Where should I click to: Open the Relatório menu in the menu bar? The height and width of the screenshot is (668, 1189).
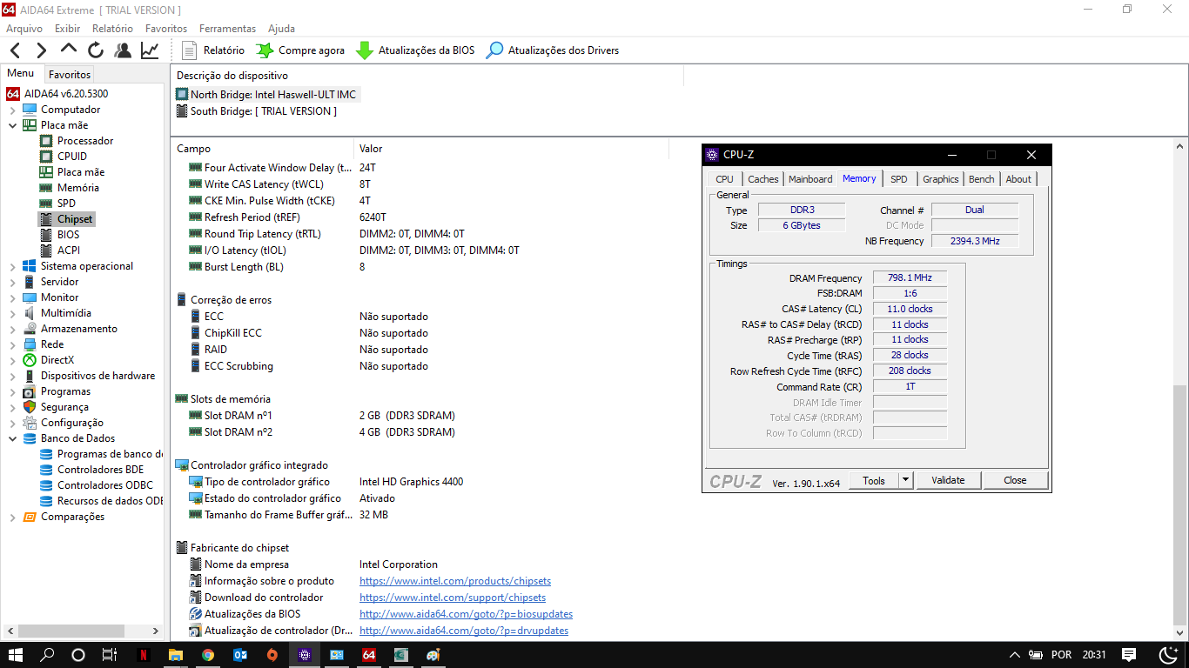[x=113, y=29]
